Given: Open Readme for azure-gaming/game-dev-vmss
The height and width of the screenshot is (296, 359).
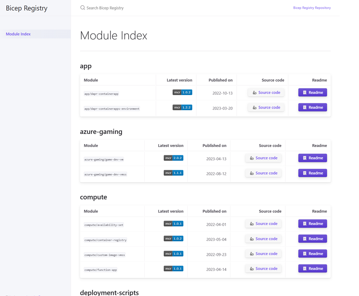Looking at the screenshot, I should point(312,173).
